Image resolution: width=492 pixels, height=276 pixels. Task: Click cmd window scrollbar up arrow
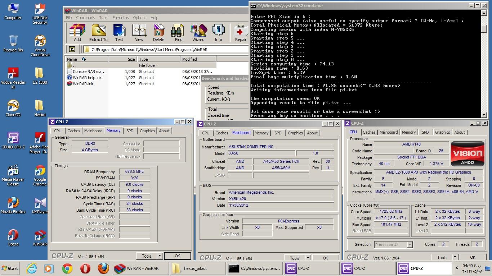tap(484, 12)
